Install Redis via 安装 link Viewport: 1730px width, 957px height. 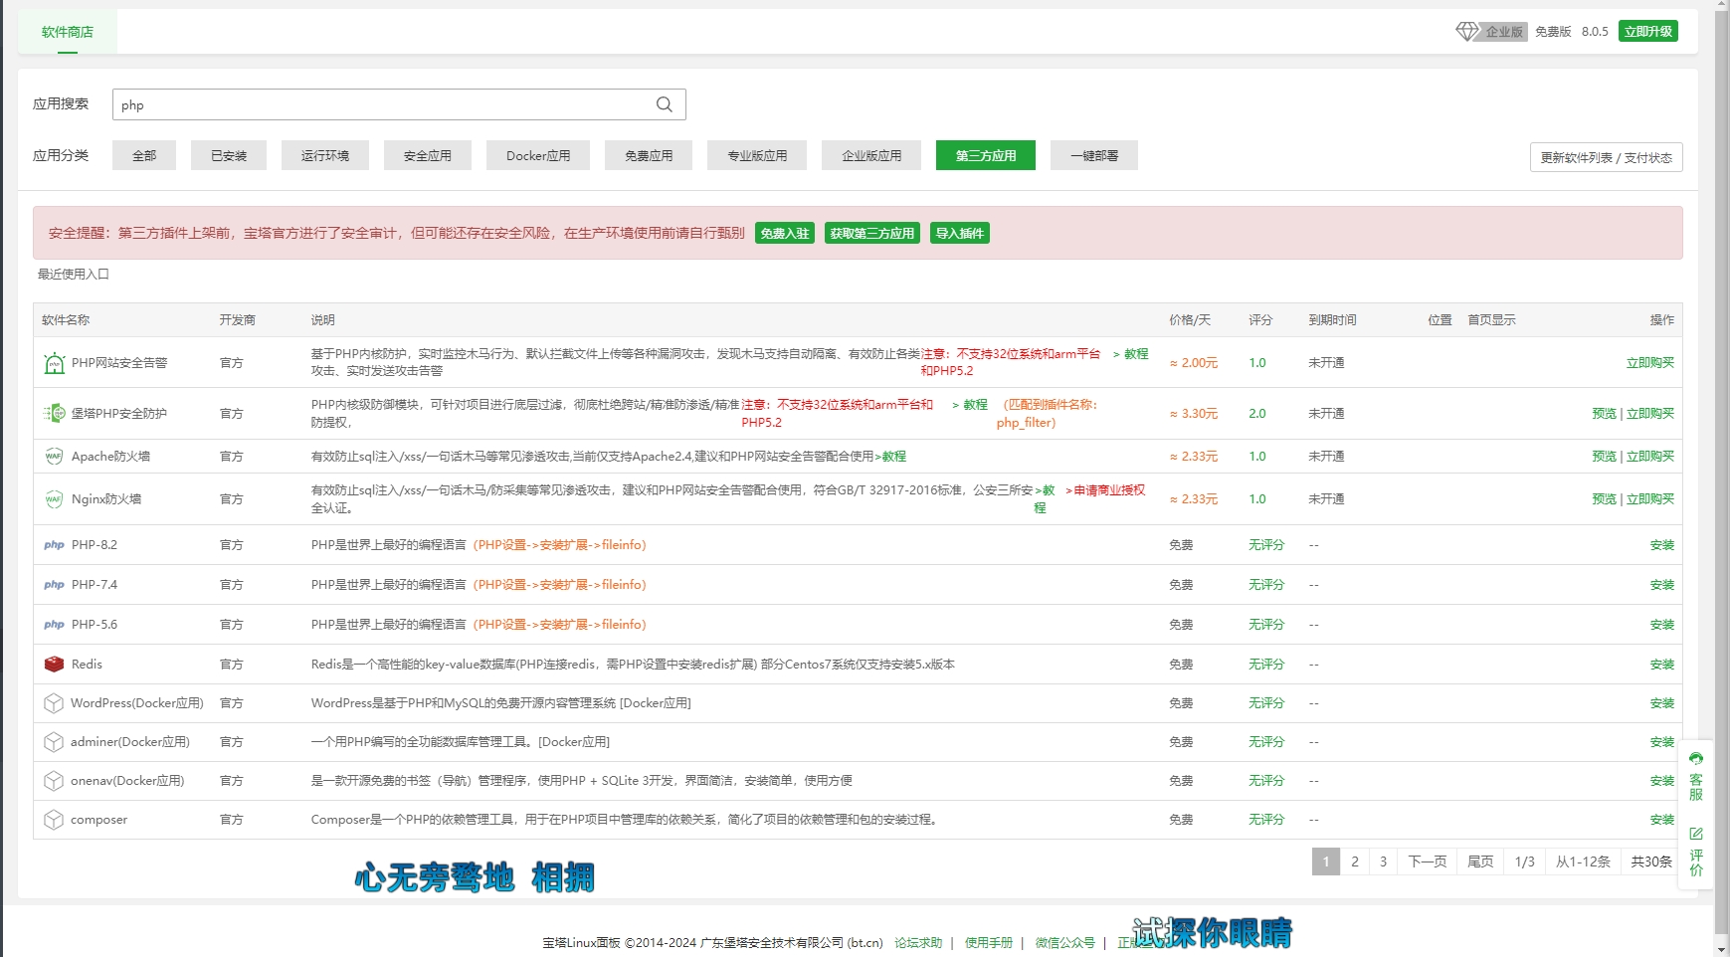tap(1662, 665)
